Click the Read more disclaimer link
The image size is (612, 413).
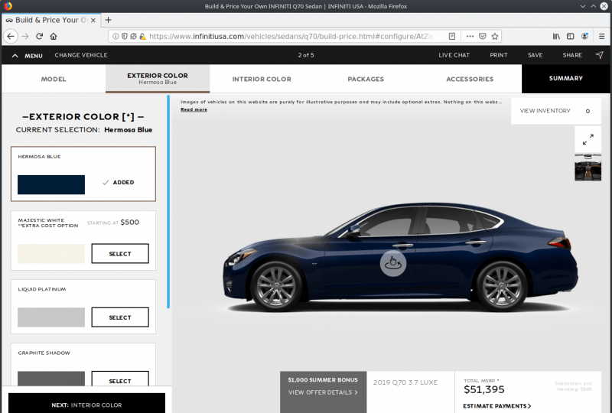[x=194, y=109]
